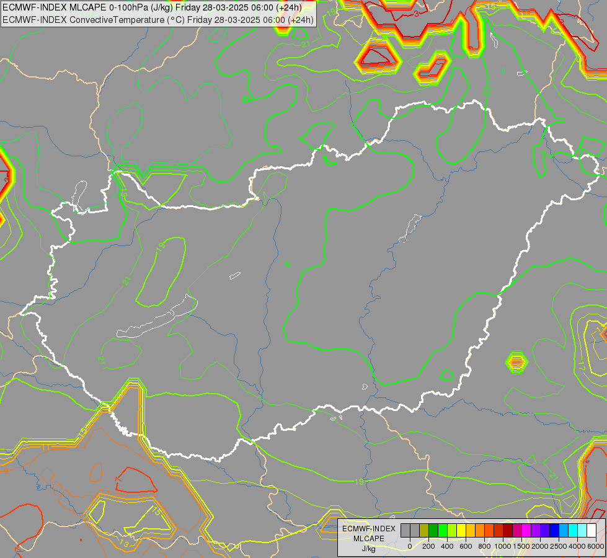Choose the pure blue legend swatch
Screen dimensions: 607x558
555,531
